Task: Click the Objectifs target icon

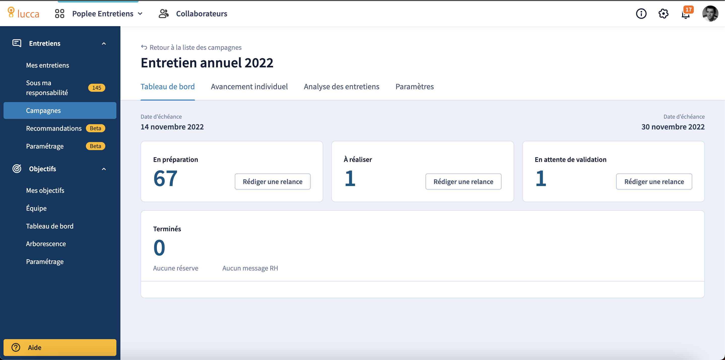Action: (17, 168)
